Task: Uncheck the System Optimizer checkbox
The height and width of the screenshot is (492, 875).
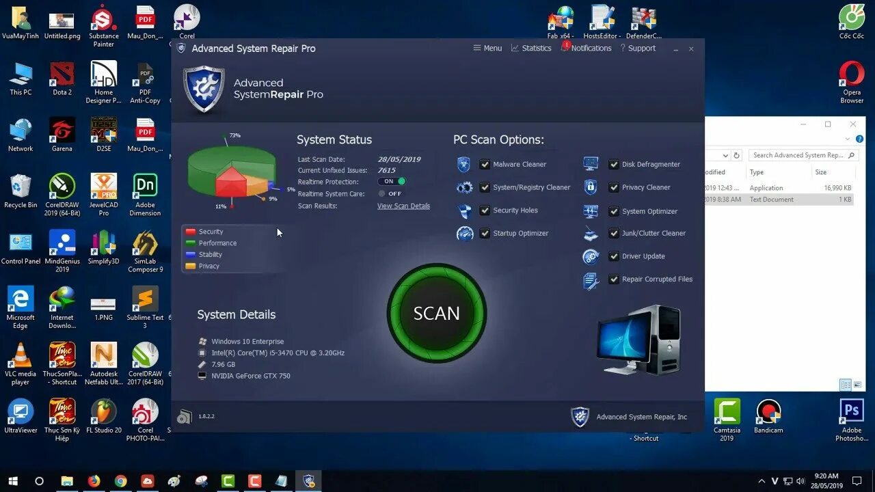Action: click(614, 211)
